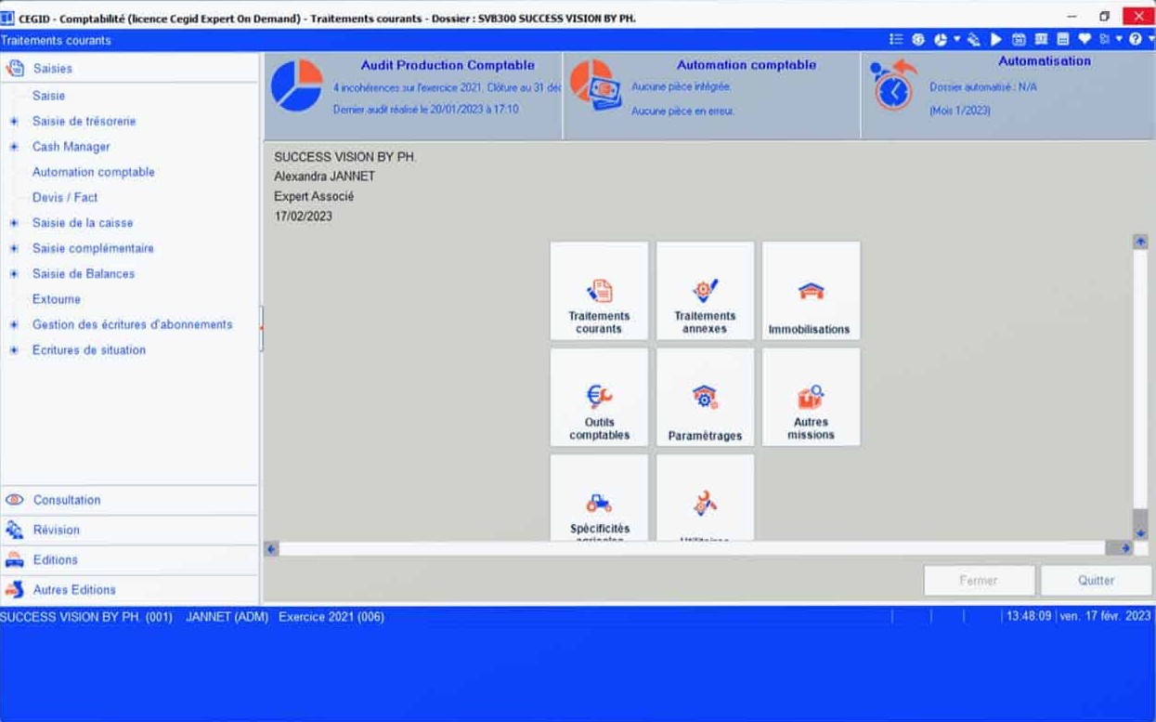Click the globe icon in top toolbar

pyautogui.click(x=918, y=39)
